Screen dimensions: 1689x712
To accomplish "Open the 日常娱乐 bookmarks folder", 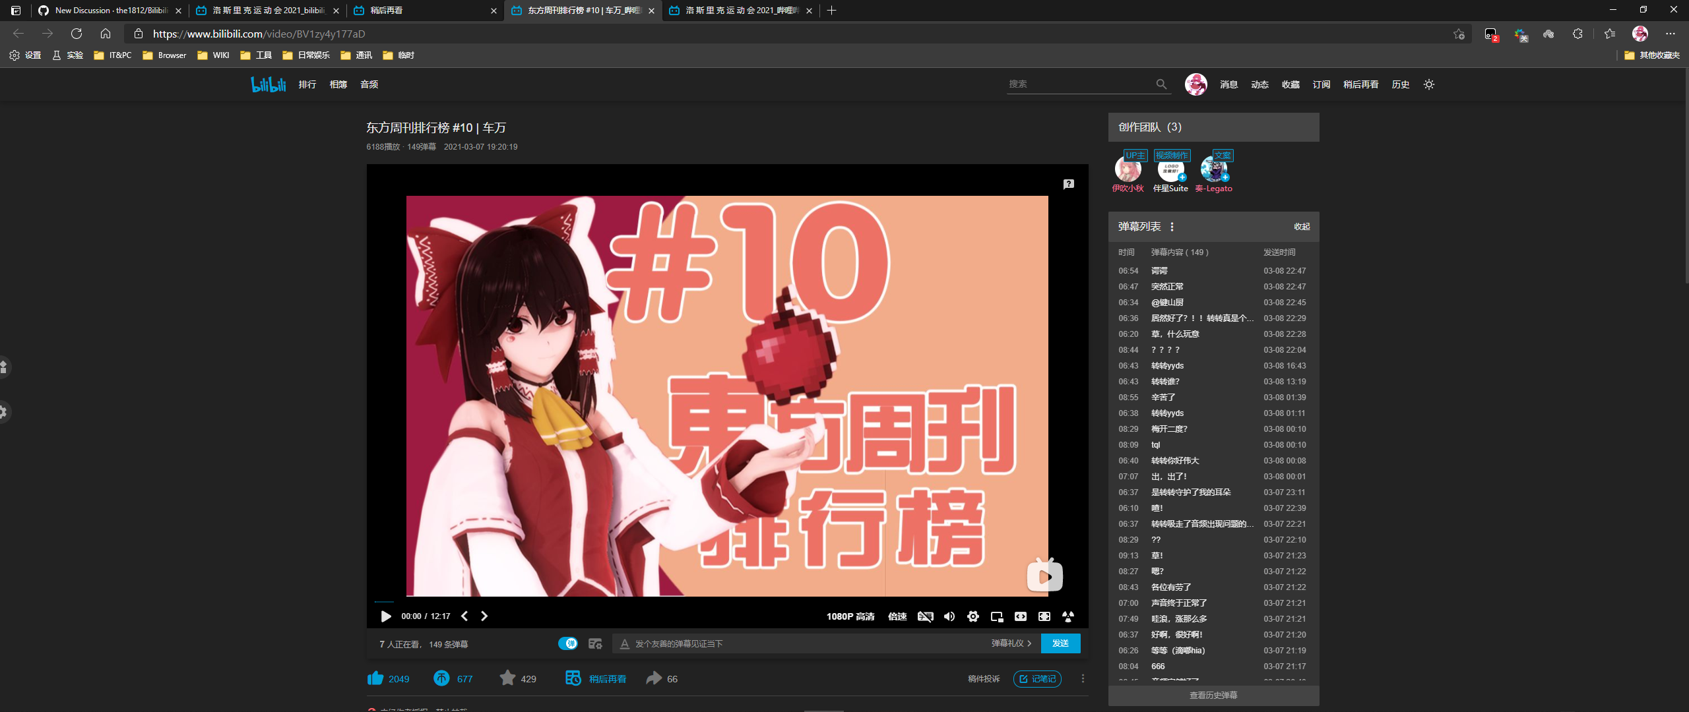I will [306, 55].
